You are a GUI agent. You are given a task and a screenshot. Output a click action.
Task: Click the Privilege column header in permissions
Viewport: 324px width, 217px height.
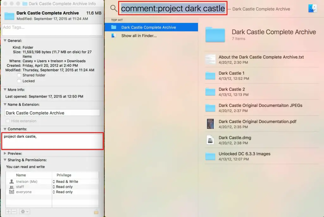64,175
